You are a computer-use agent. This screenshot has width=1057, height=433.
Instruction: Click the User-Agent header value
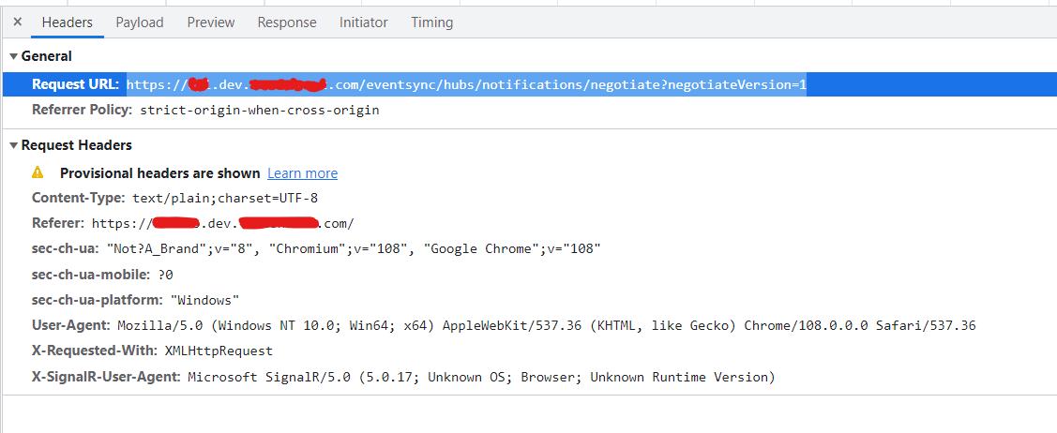(x=546, y=326)
